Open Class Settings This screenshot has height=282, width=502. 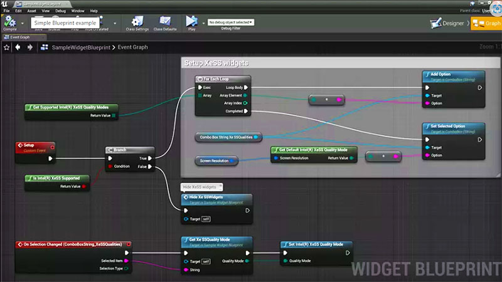tap(137, 23)
